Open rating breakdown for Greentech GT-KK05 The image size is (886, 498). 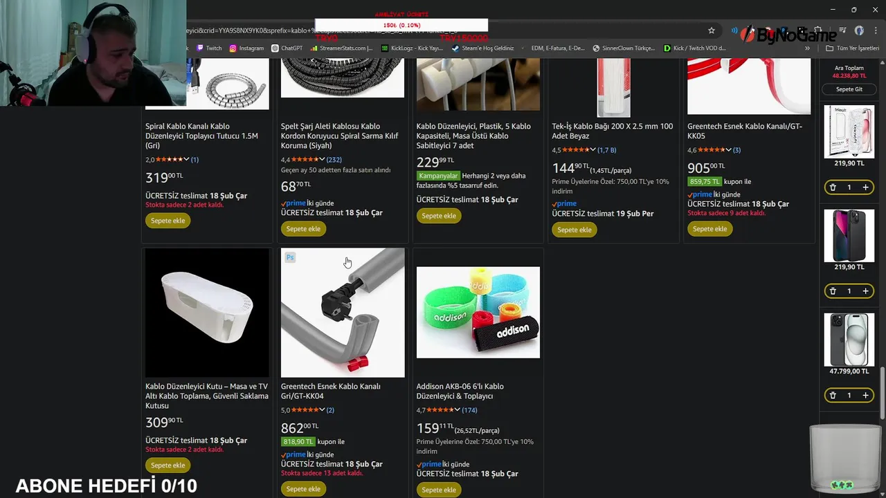[728, 150]
